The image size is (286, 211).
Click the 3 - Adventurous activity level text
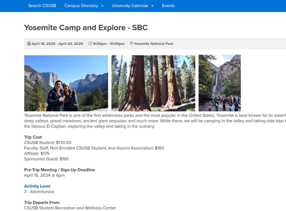pos(39,192)
